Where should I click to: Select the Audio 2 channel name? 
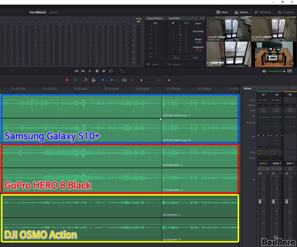click(277, 164)
